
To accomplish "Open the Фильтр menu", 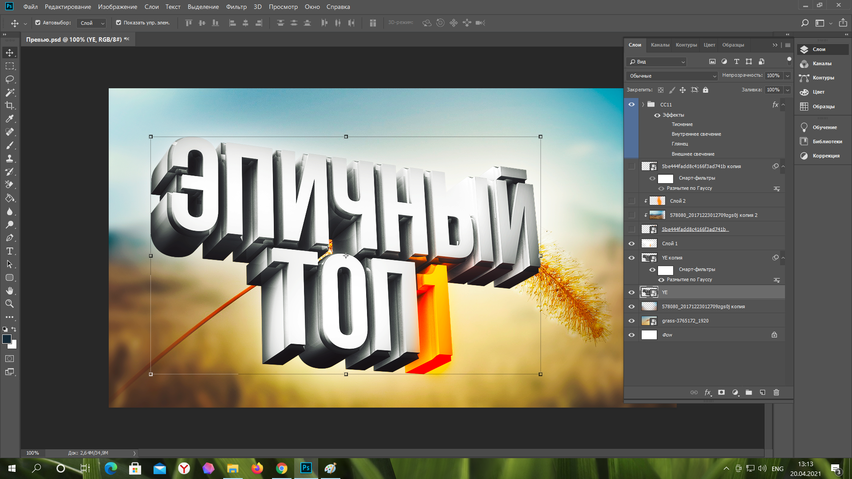I will (236, 7).
